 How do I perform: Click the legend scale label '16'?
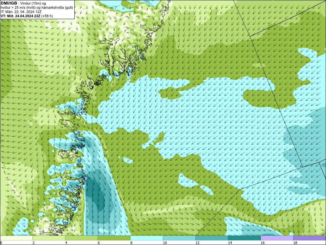point(262,243)
